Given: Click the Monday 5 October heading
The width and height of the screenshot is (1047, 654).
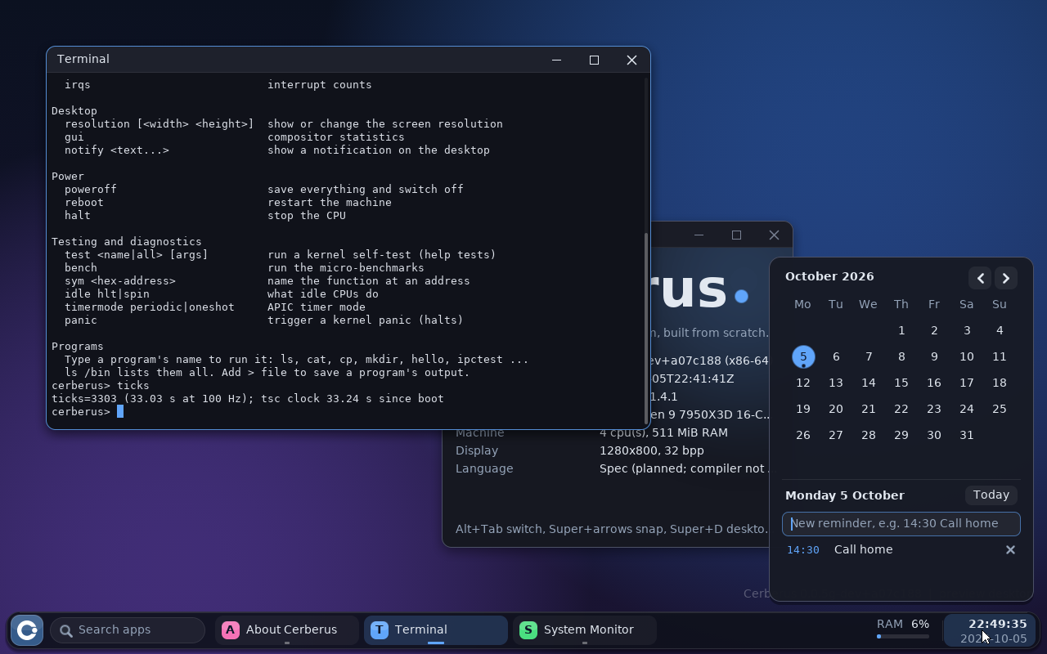Looking at the screenshot, I should tap(845, 495).
